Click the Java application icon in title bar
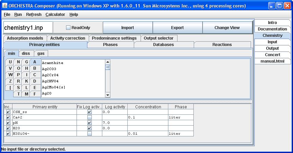This screenshot has height=153, width=293. point(5,6)
